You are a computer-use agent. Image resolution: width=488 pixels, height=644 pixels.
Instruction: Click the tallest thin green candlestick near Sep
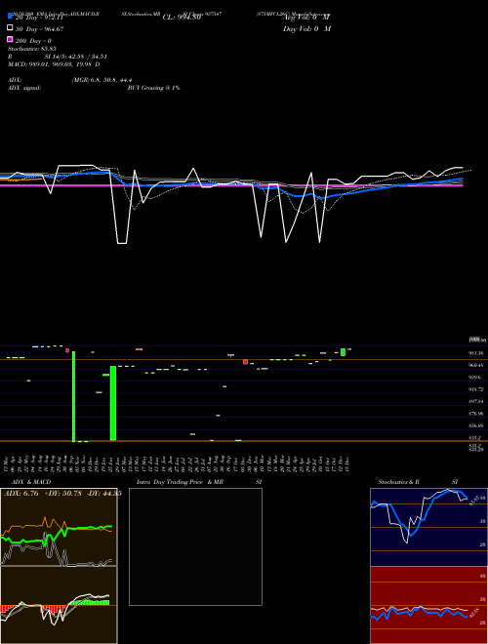73,396
